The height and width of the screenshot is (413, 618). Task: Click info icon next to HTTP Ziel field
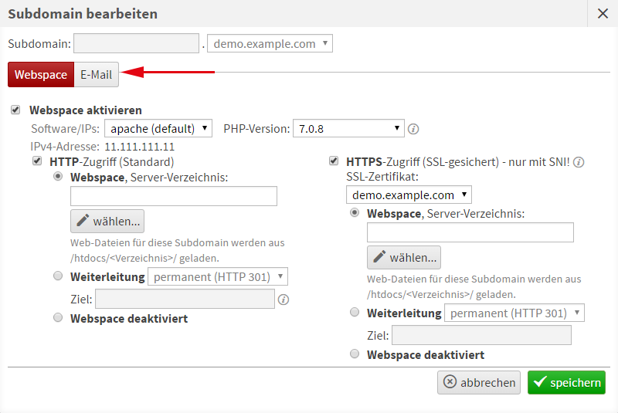point(284,300)
